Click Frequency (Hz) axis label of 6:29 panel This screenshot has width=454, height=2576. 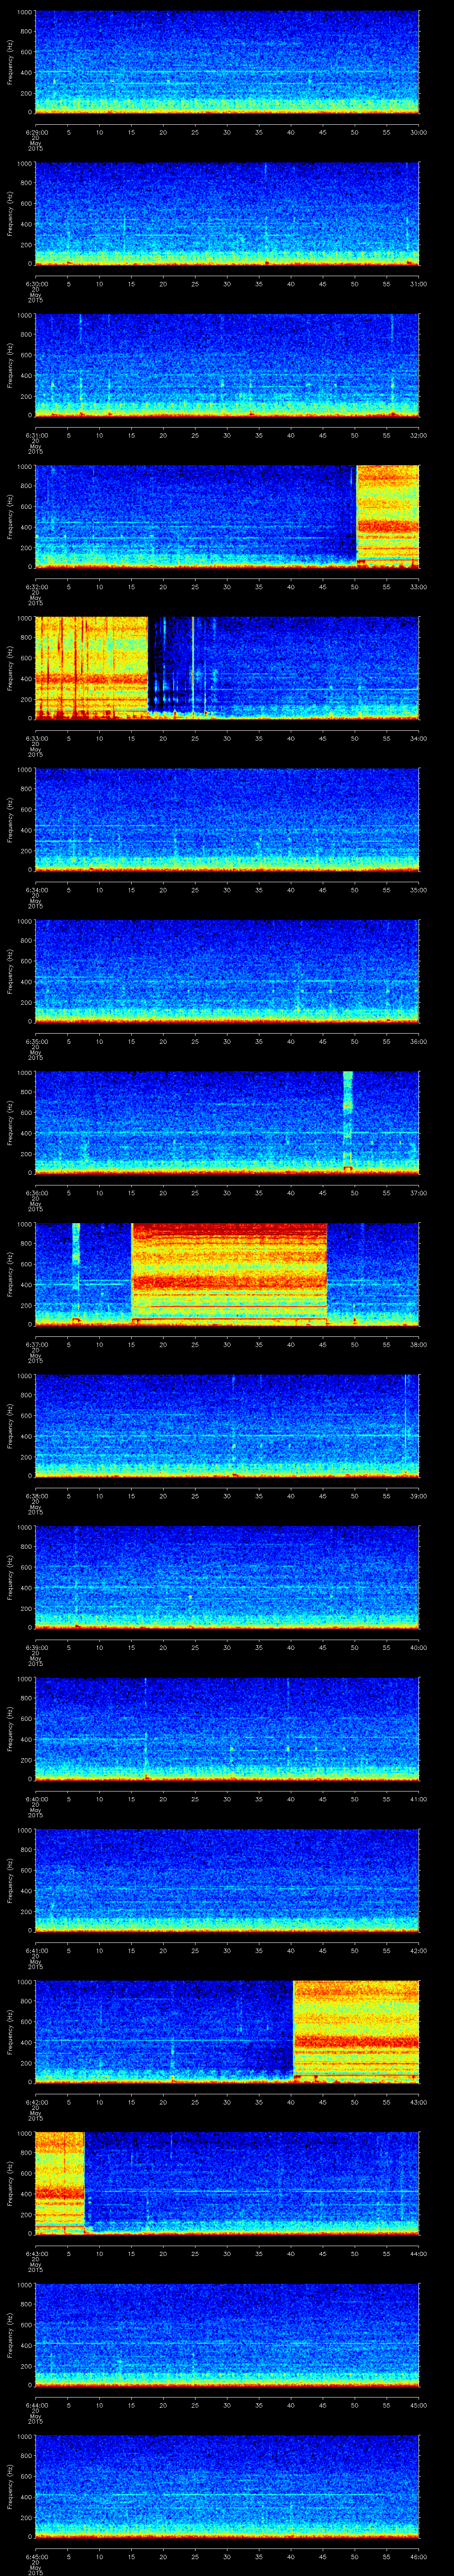click(x=10, y=63)
